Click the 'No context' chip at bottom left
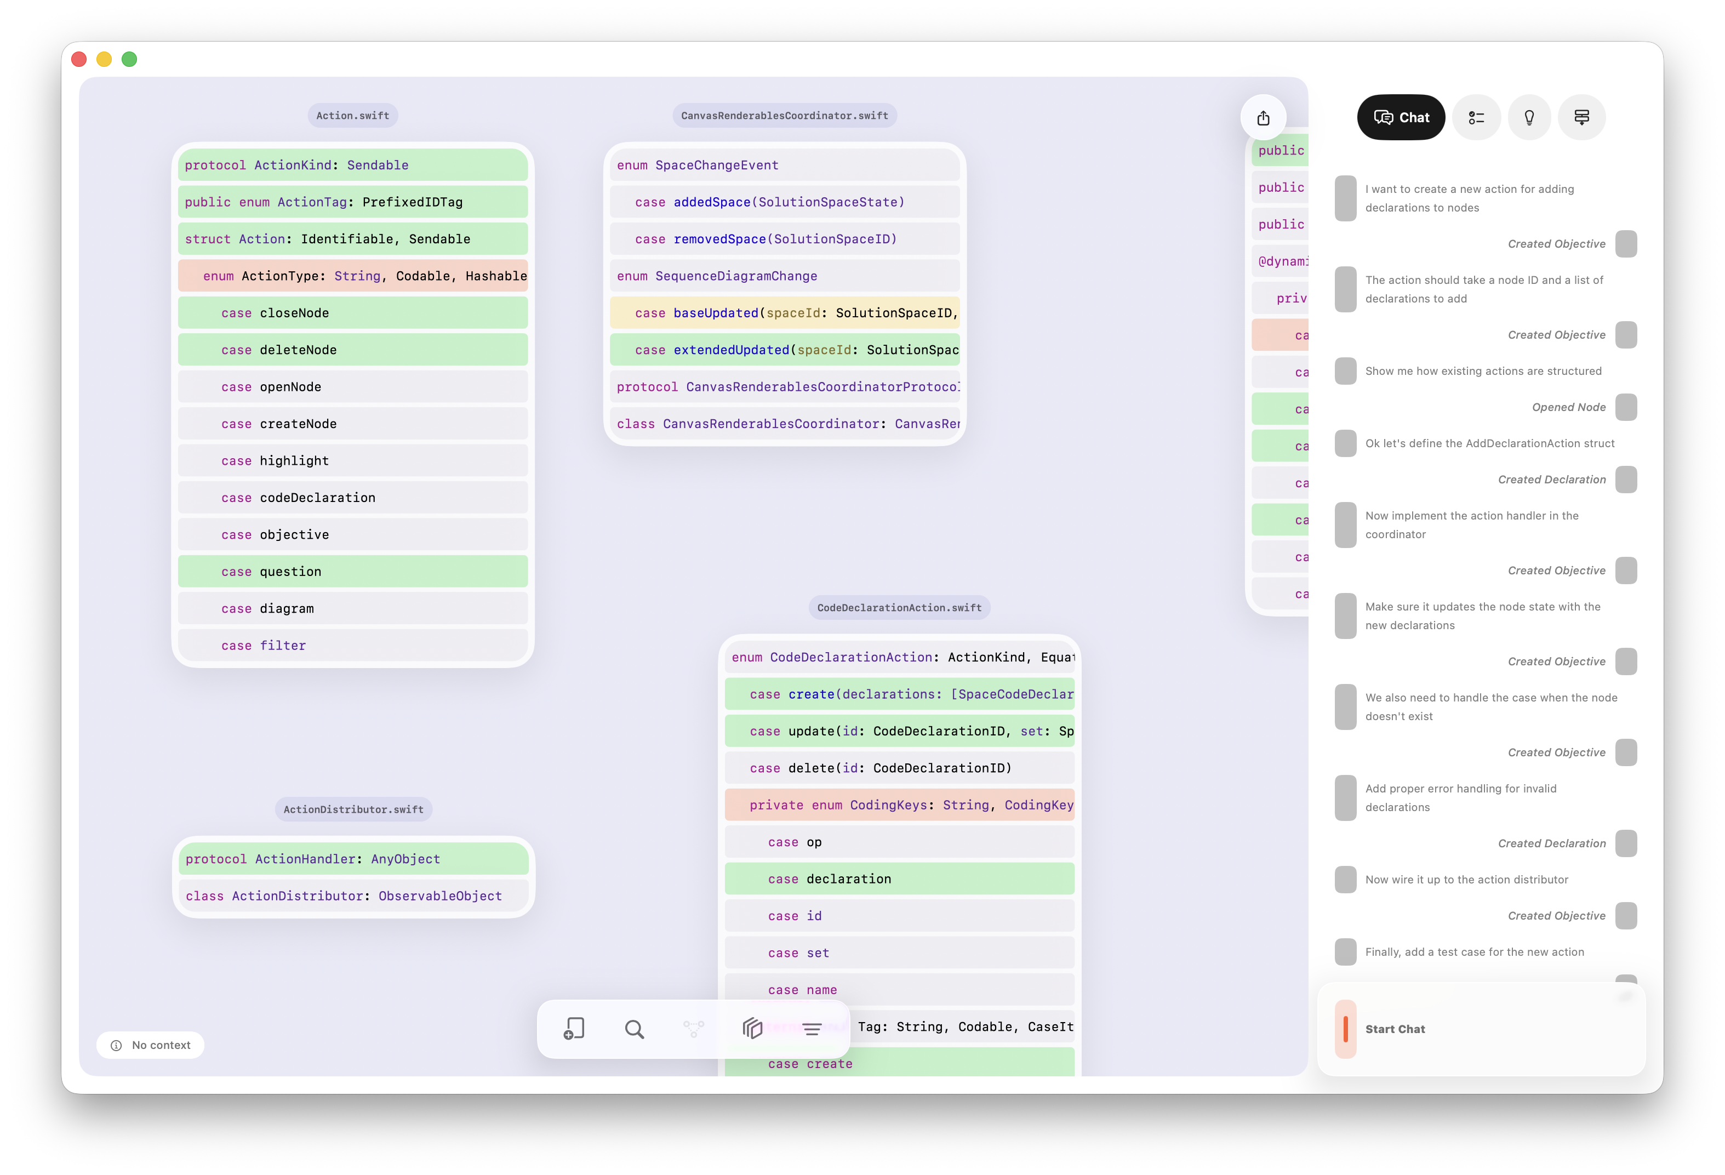1725x1175 pixels. pyautogui.click(x=151, y=1045)
